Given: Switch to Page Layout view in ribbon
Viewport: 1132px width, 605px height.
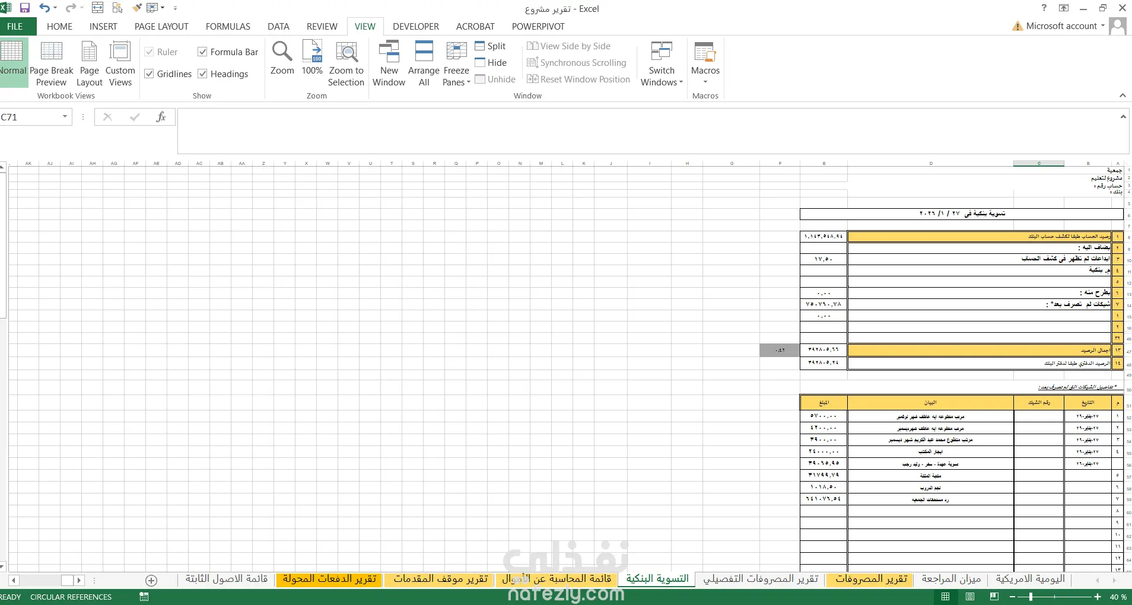Looking at the screenshot, I should point(90,63).
